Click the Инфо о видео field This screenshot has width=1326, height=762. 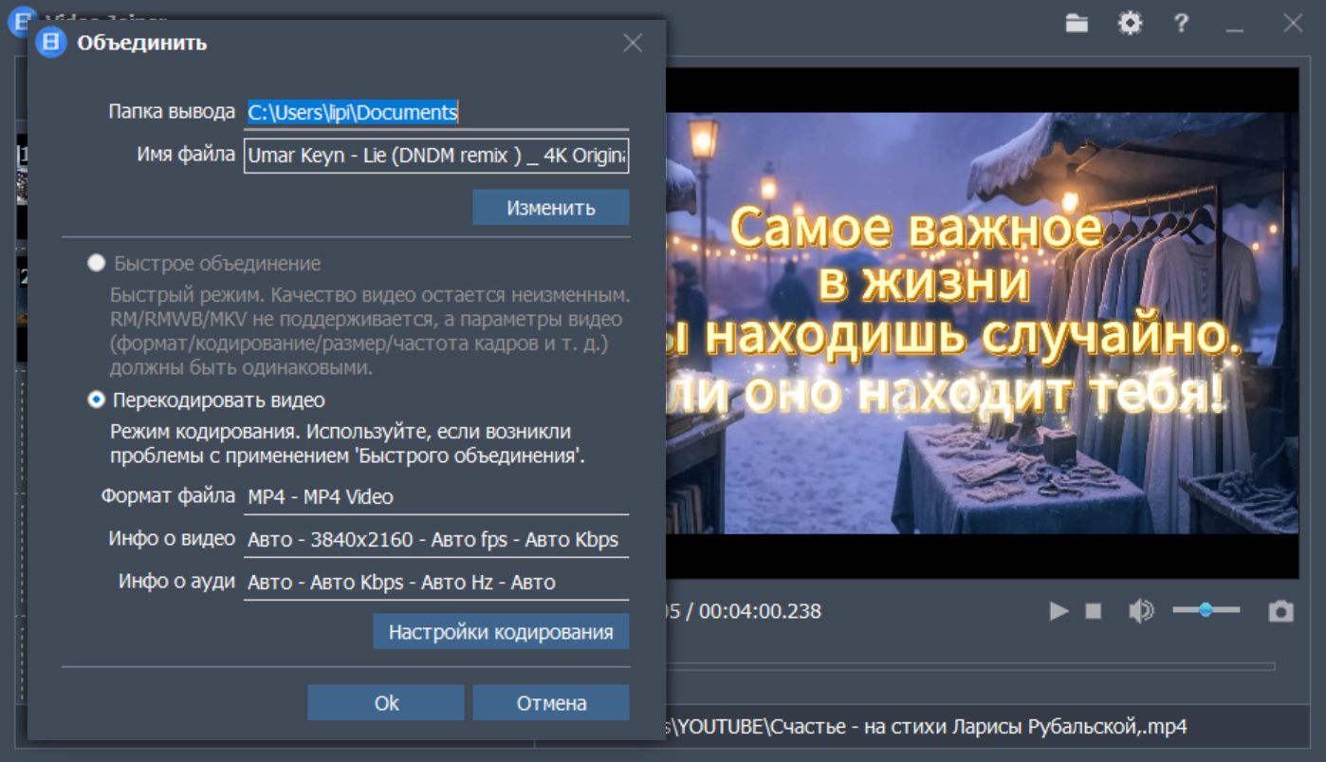click(436, 540)
